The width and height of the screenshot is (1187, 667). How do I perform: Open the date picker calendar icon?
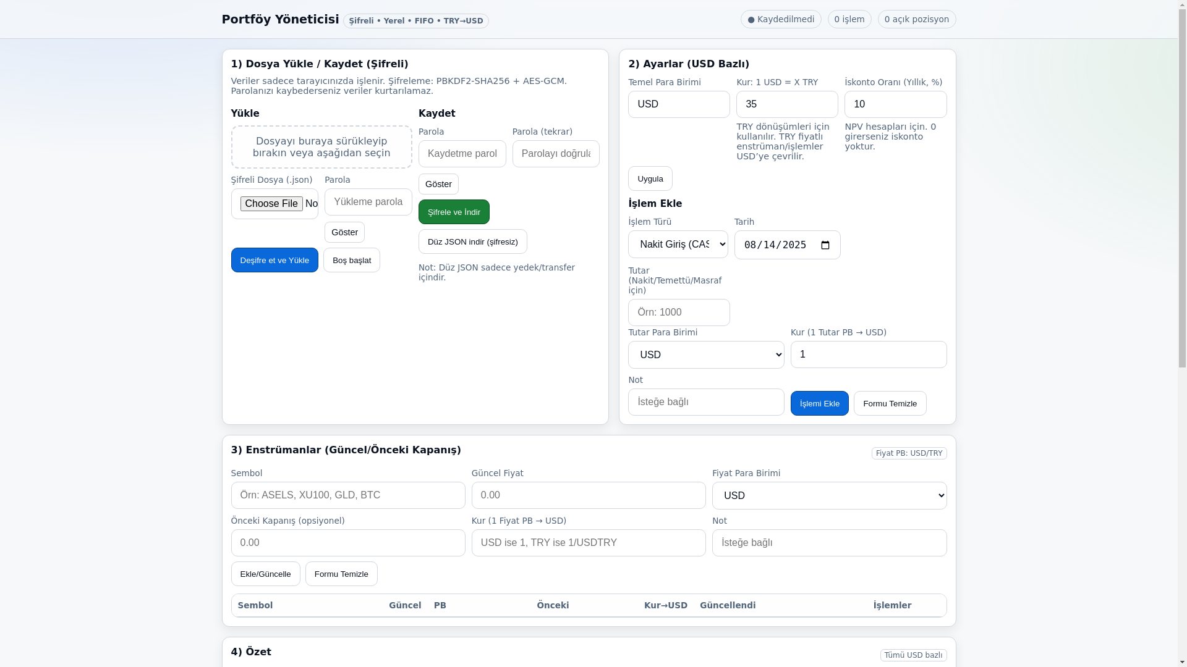coord(825,245)
